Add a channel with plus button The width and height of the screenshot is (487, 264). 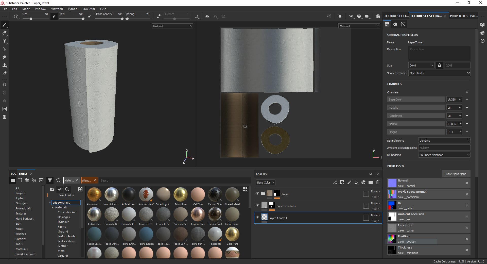coord(467,92)
